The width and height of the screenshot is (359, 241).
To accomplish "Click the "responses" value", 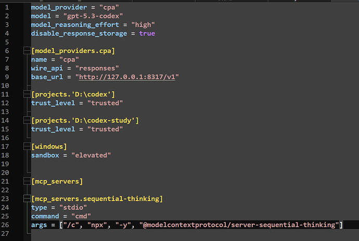I will 97,68.
